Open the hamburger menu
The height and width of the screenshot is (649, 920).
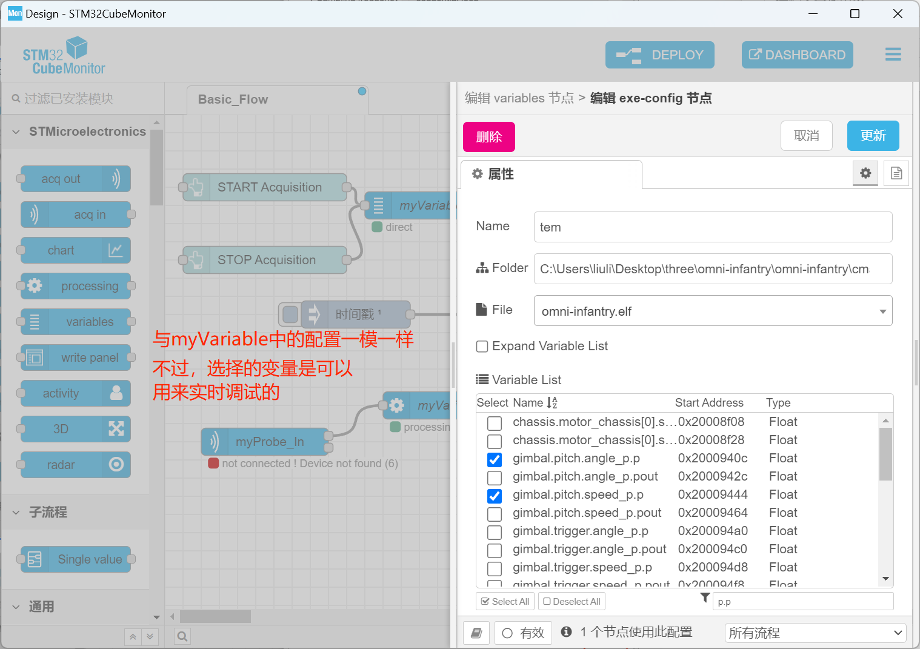(x=893, y=55)
